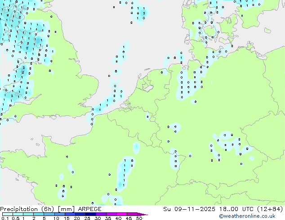Select the '[mm]' unit label
285x220 pixels.
66,209
